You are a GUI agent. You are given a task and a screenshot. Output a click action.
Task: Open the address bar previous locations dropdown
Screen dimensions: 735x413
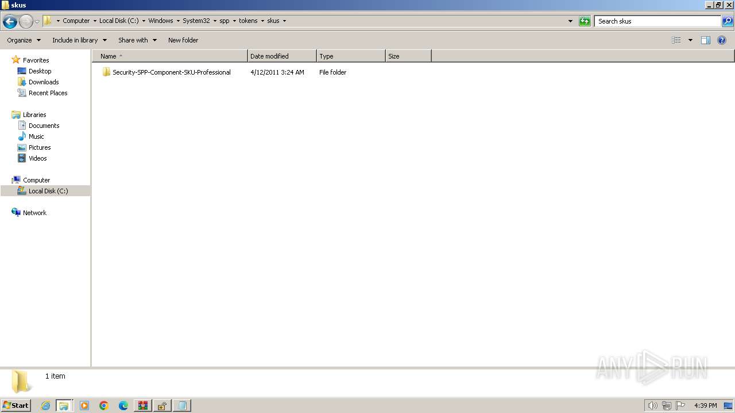tap(570, 21)
